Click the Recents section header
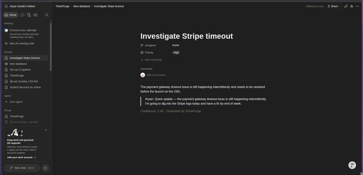 point(9,52)
